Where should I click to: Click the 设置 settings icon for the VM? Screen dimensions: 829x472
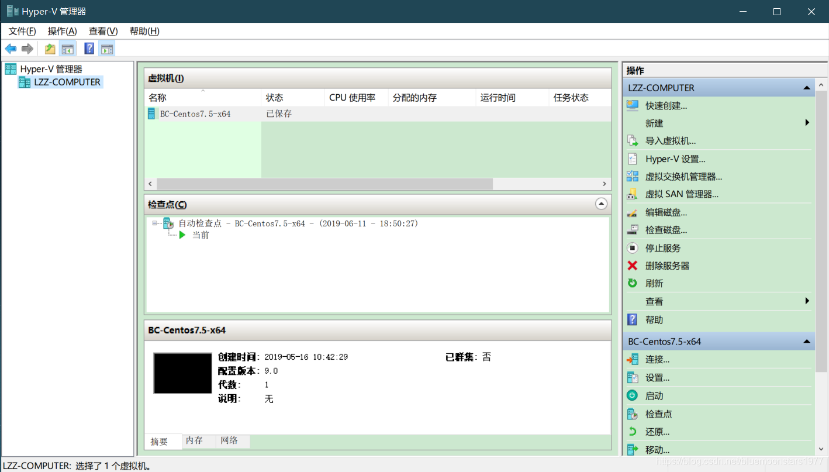(633, 378)
